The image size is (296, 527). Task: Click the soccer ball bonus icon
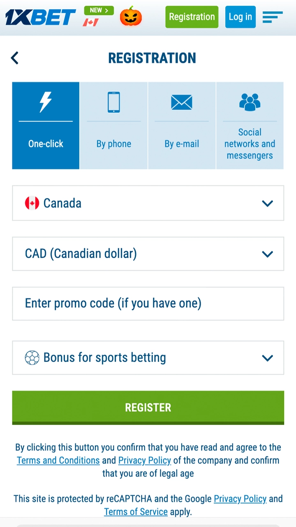pos(32,357)
